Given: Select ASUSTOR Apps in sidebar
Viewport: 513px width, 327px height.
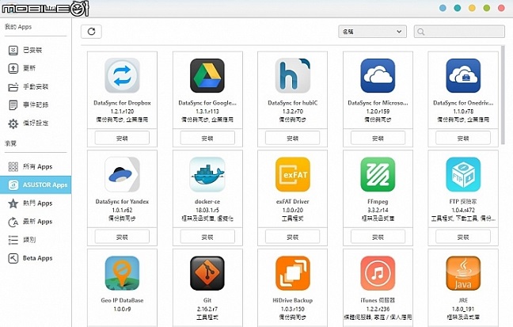Looking at the screenshot, I should tap(36, 185).
